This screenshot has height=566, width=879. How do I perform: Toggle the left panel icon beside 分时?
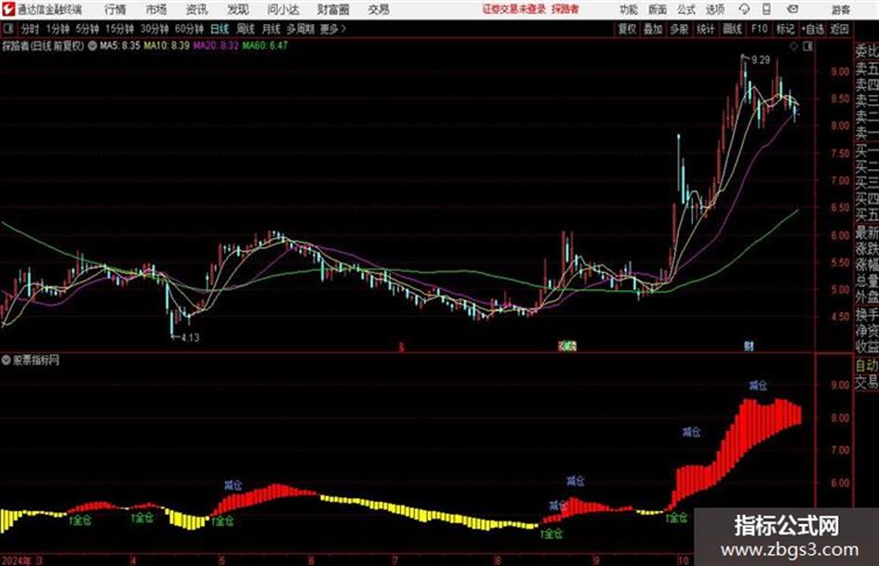[7, 29]
